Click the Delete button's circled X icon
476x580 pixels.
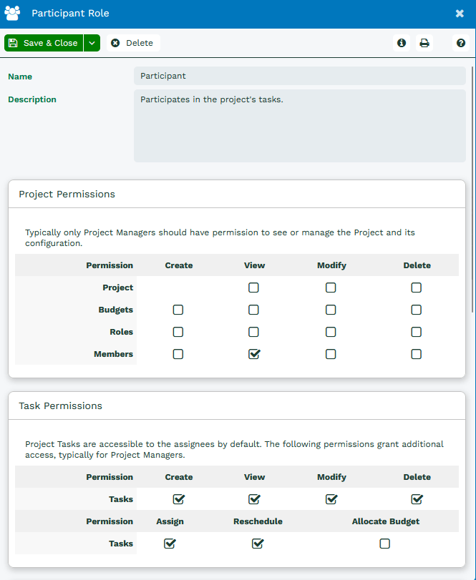[115, 43]
